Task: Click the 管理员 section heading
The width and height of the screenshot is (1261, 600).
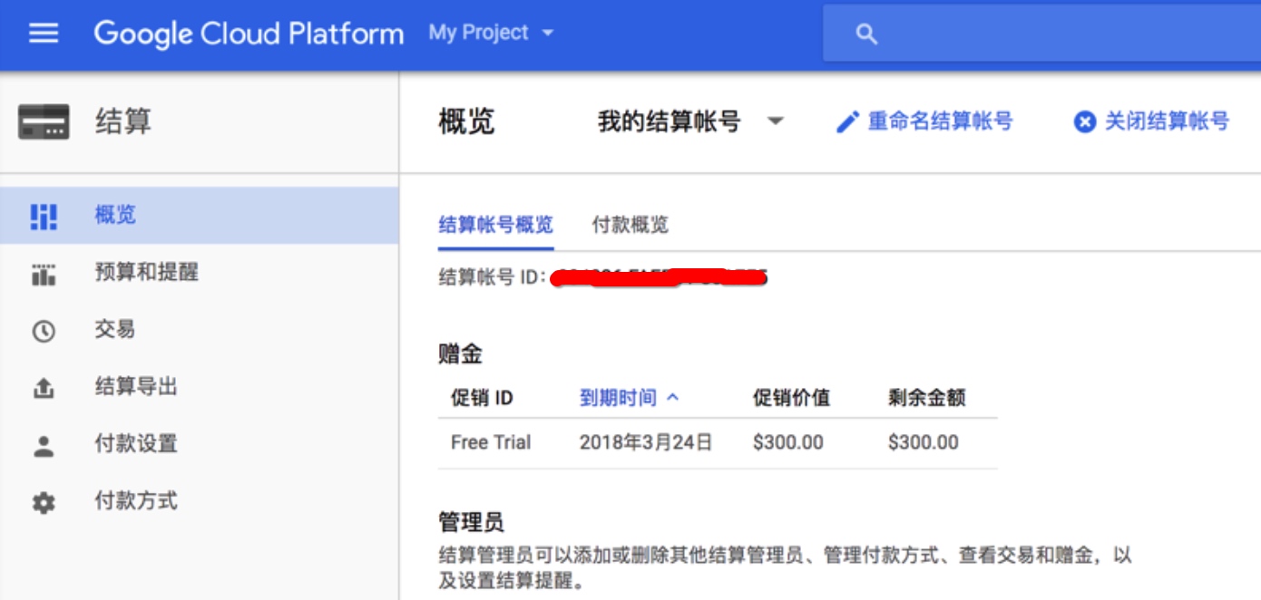Action: 472,522
